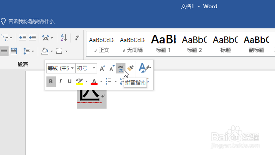This screenshot has width=275, height=155.
Task: Click the selected character in the document
Action: pos(89,96)
